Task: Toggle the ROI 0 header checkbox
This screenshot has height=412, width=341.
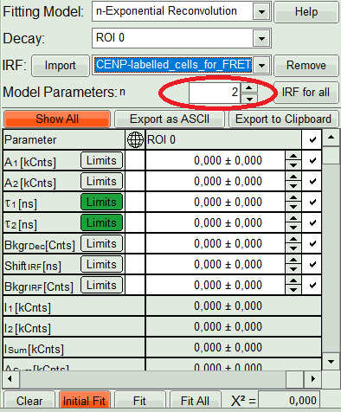Action: 312,139
